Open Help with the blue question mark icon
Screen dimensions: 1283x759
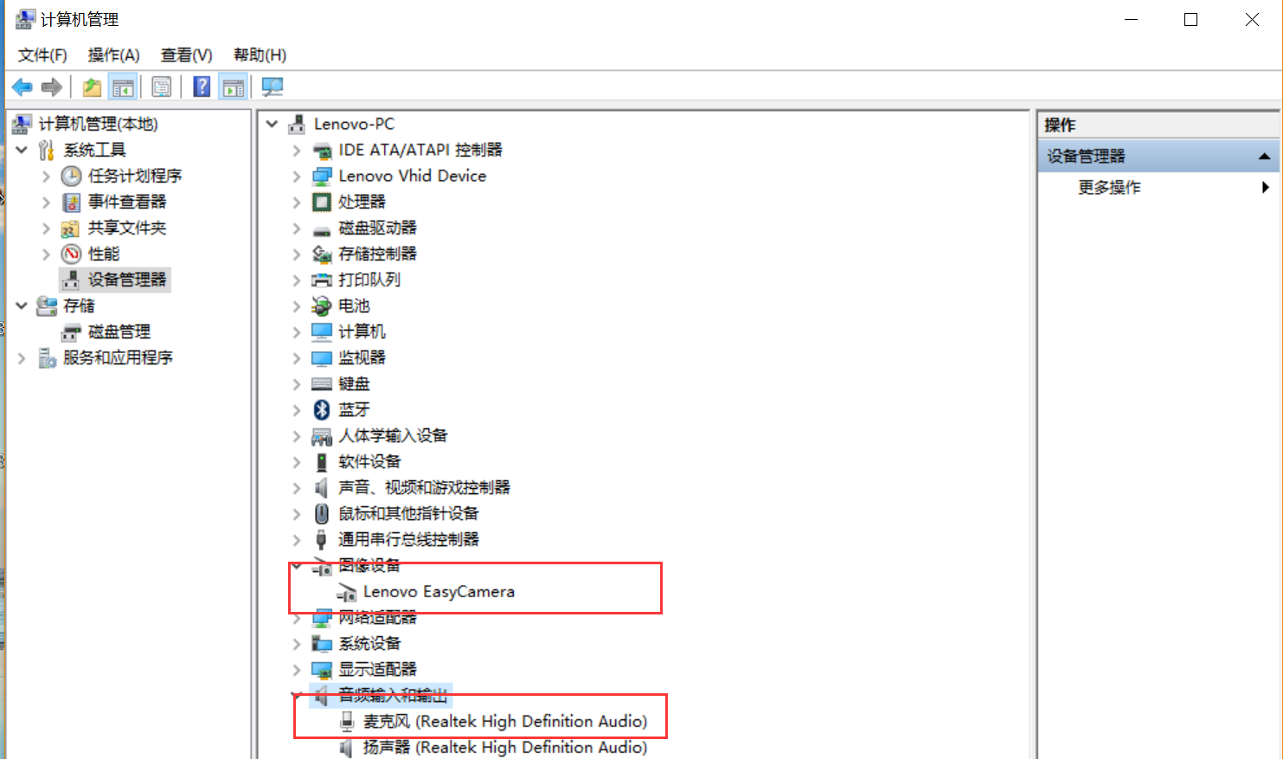[x=202, y=87]
